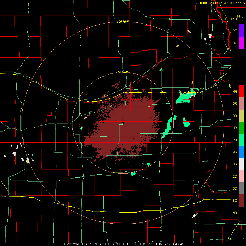Click the "RF" legend label
This screenshot has height=246, width=246.
[x=235, y=31]
